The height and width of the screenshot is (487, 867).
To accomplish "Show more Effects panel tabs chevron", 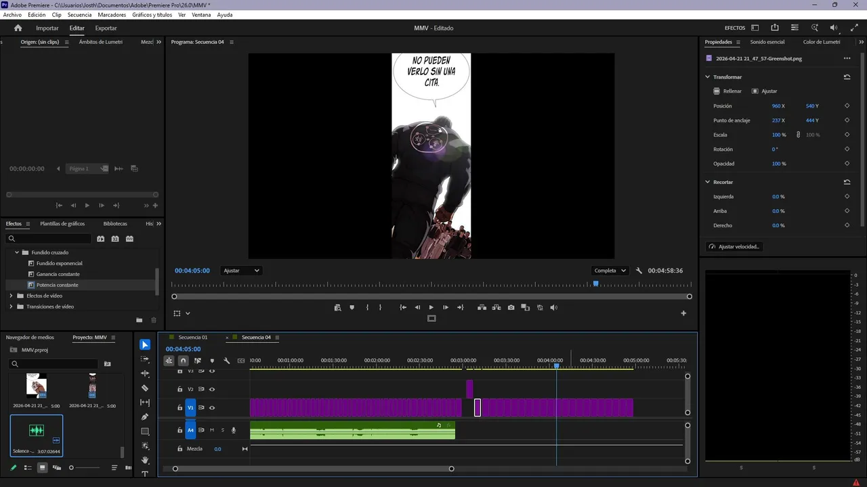I will point(159,223).
